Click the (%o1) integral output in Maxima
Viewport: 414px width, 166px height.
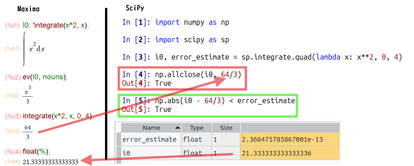click(x=34, y=49)
